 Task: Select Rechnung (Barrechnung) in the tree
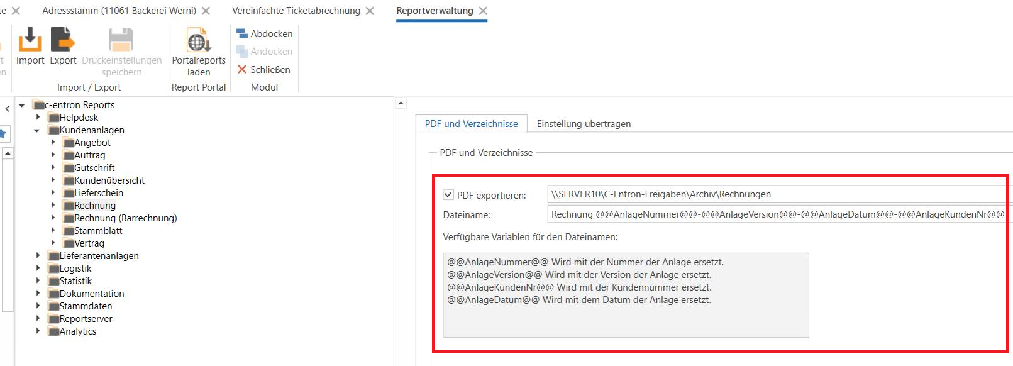click(x=125, y=218)
